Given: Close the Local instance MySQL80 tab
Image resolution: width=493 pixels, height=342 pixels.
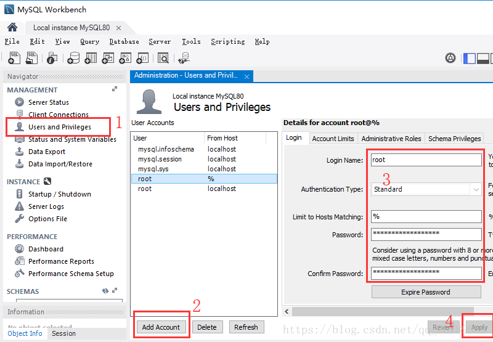Looking at the screenshot, I should (x=118, y=28).
